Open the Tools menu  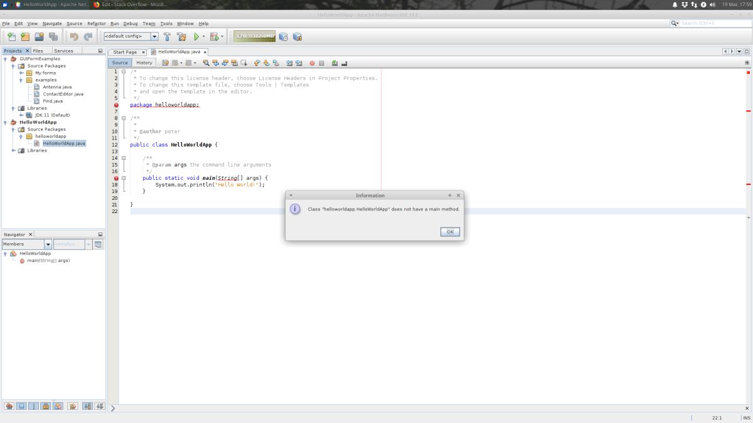click(x=166, y=23)
